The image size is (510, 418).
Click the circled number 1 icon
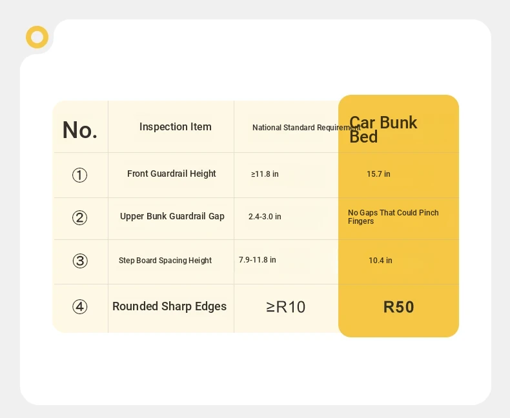(x=79, y=175)
